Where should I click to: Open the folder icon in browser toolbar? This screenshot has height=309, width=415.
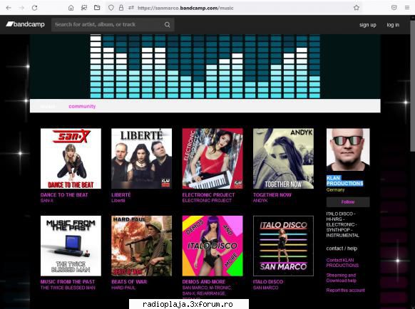[97, 8]
